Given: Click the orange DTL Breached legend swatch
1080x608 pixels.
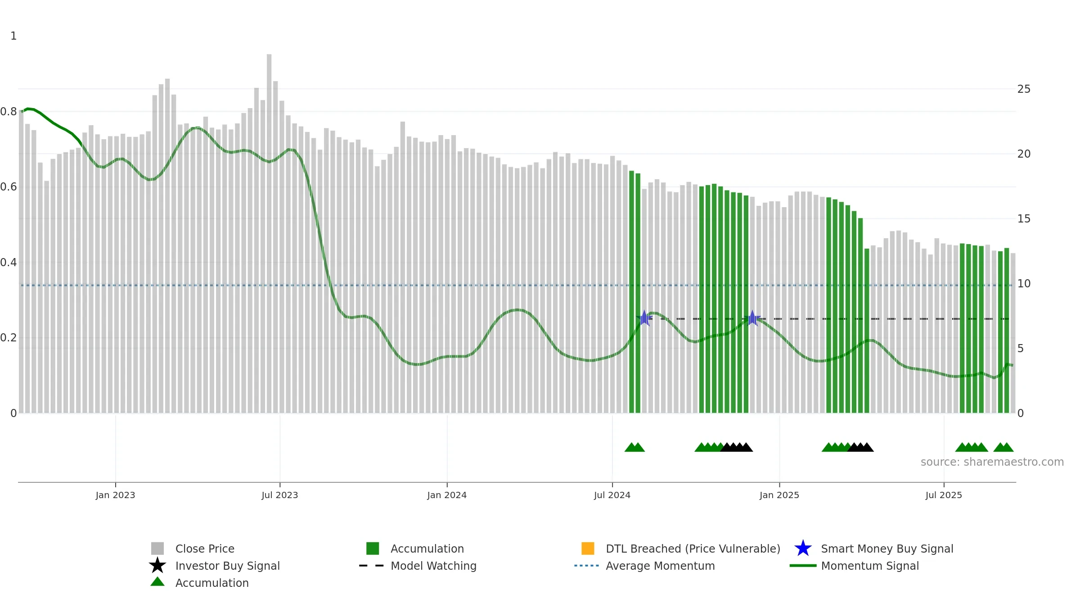Looking at the screenshot, I should pyautogui.click(x=588, y=549).
